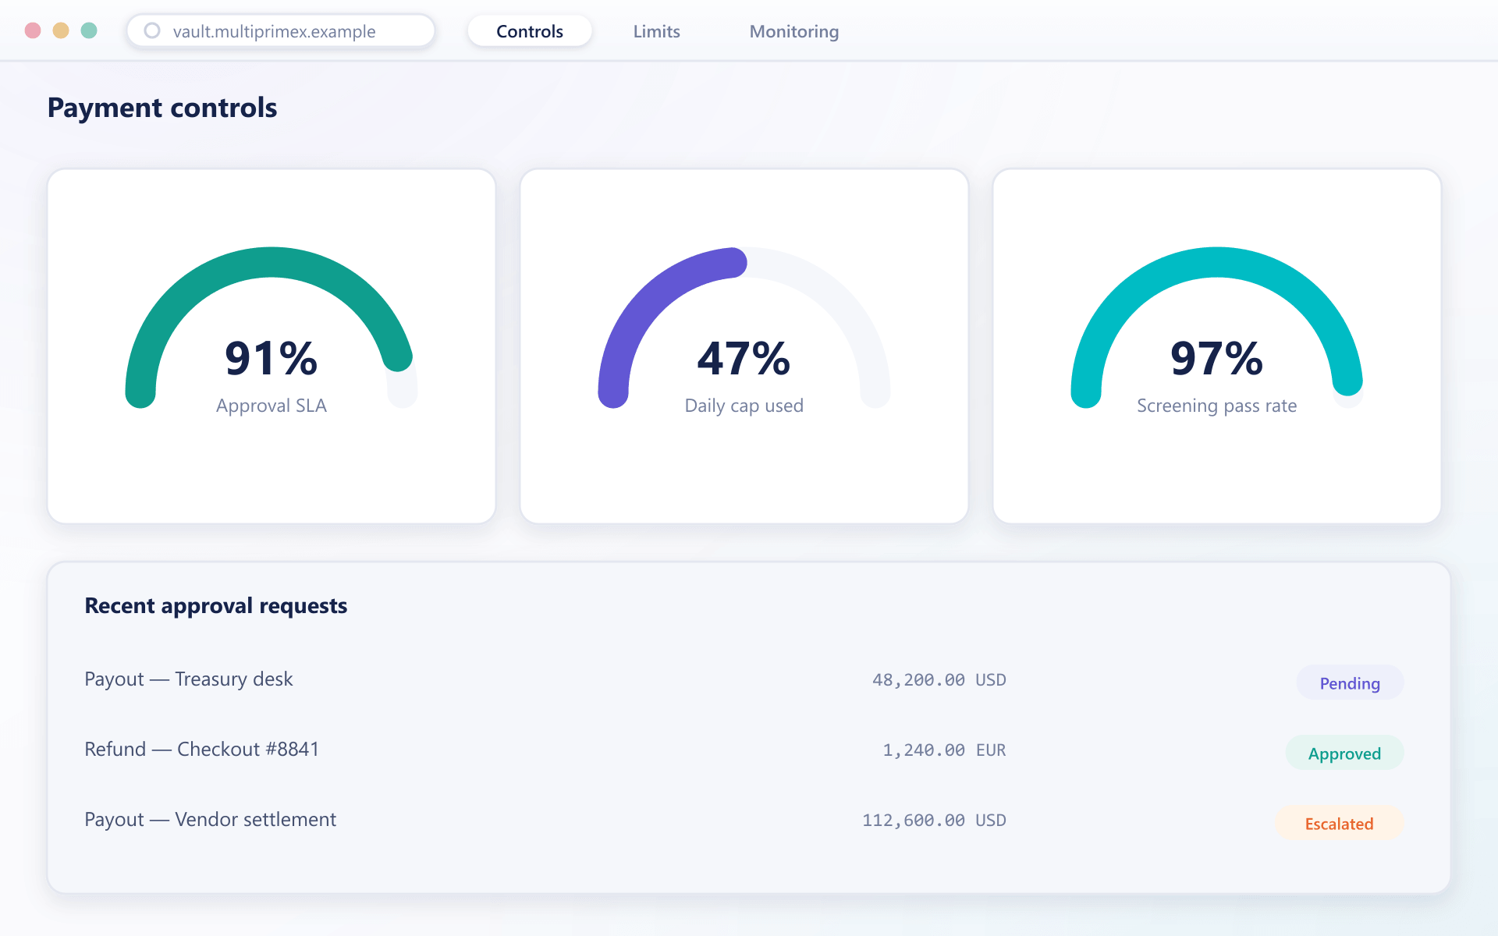This screenshot has width=1498, height=936.
Task: Click the green maximize window dot
Action: 89,30
